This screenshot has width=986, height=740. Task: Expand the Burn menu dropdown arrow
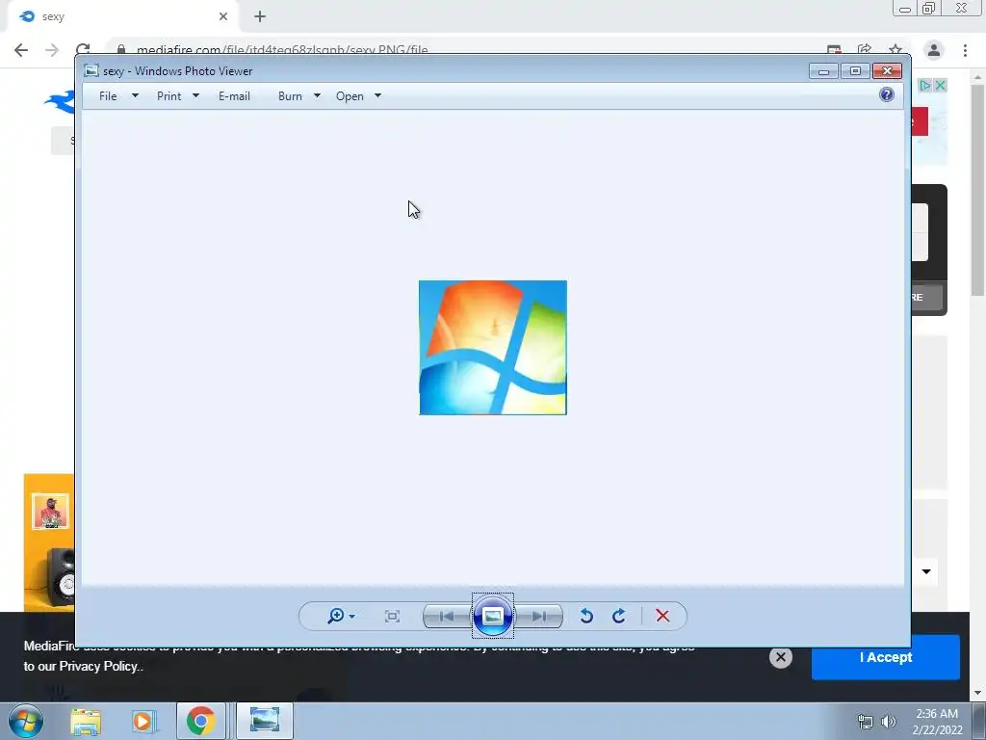coord(317,95)
